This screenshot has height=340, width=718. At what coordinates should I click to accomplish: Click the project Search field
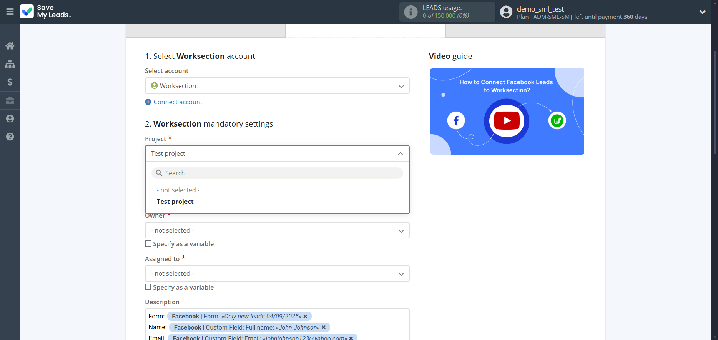[277, 173]
